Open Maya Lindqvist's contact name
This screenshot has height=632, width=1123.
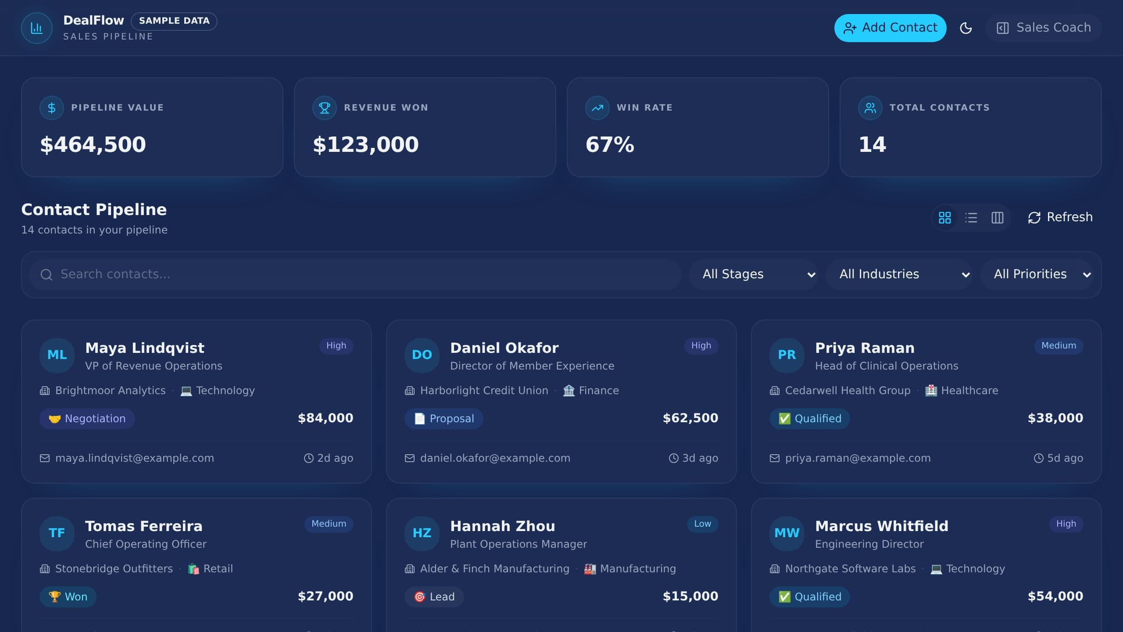(145, 348)
